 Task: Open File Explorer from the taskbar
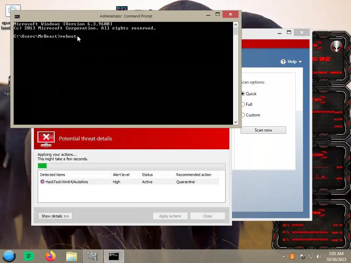(x=71, y=256)
